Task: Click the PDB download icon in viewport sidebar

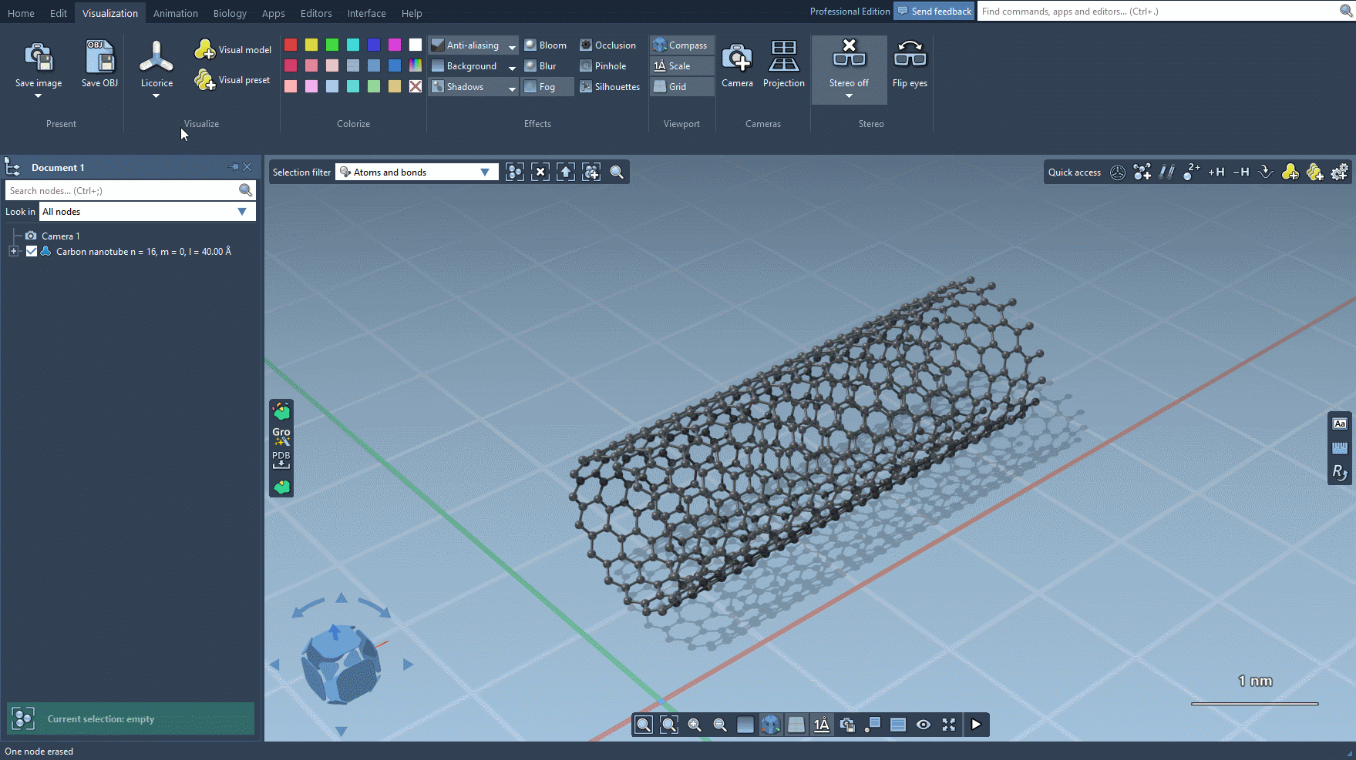Action: 281,460
